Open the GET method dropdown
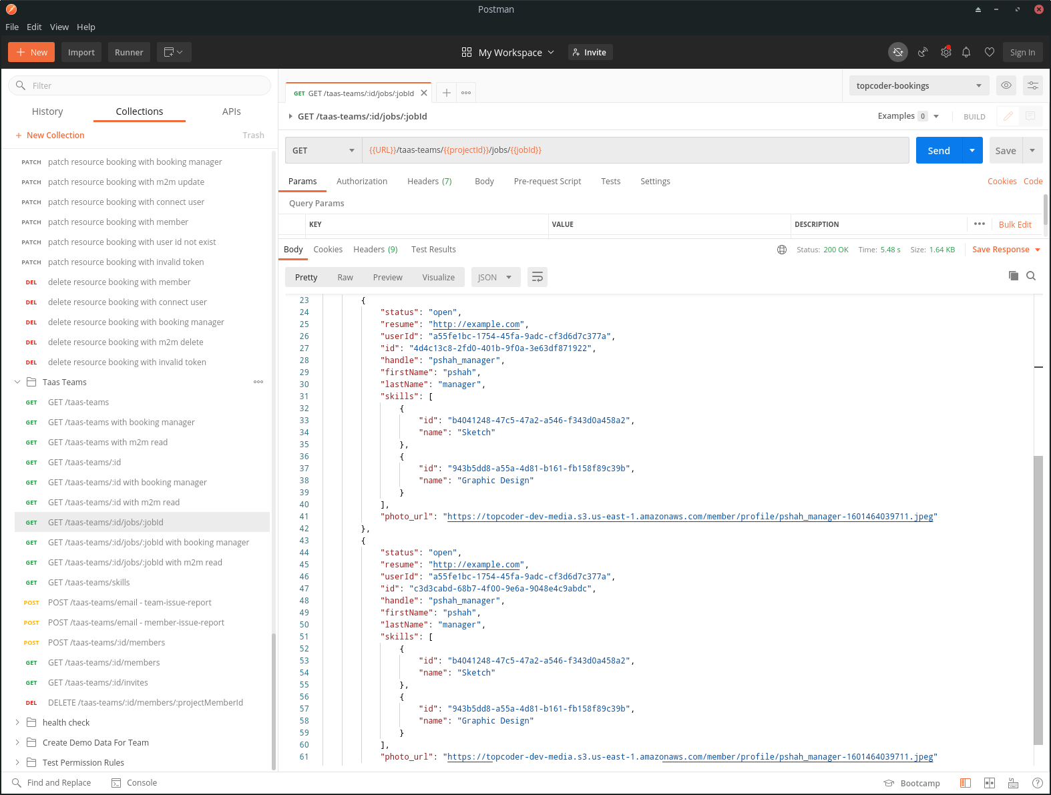1051x795 pixels. (x=324, y=150)
